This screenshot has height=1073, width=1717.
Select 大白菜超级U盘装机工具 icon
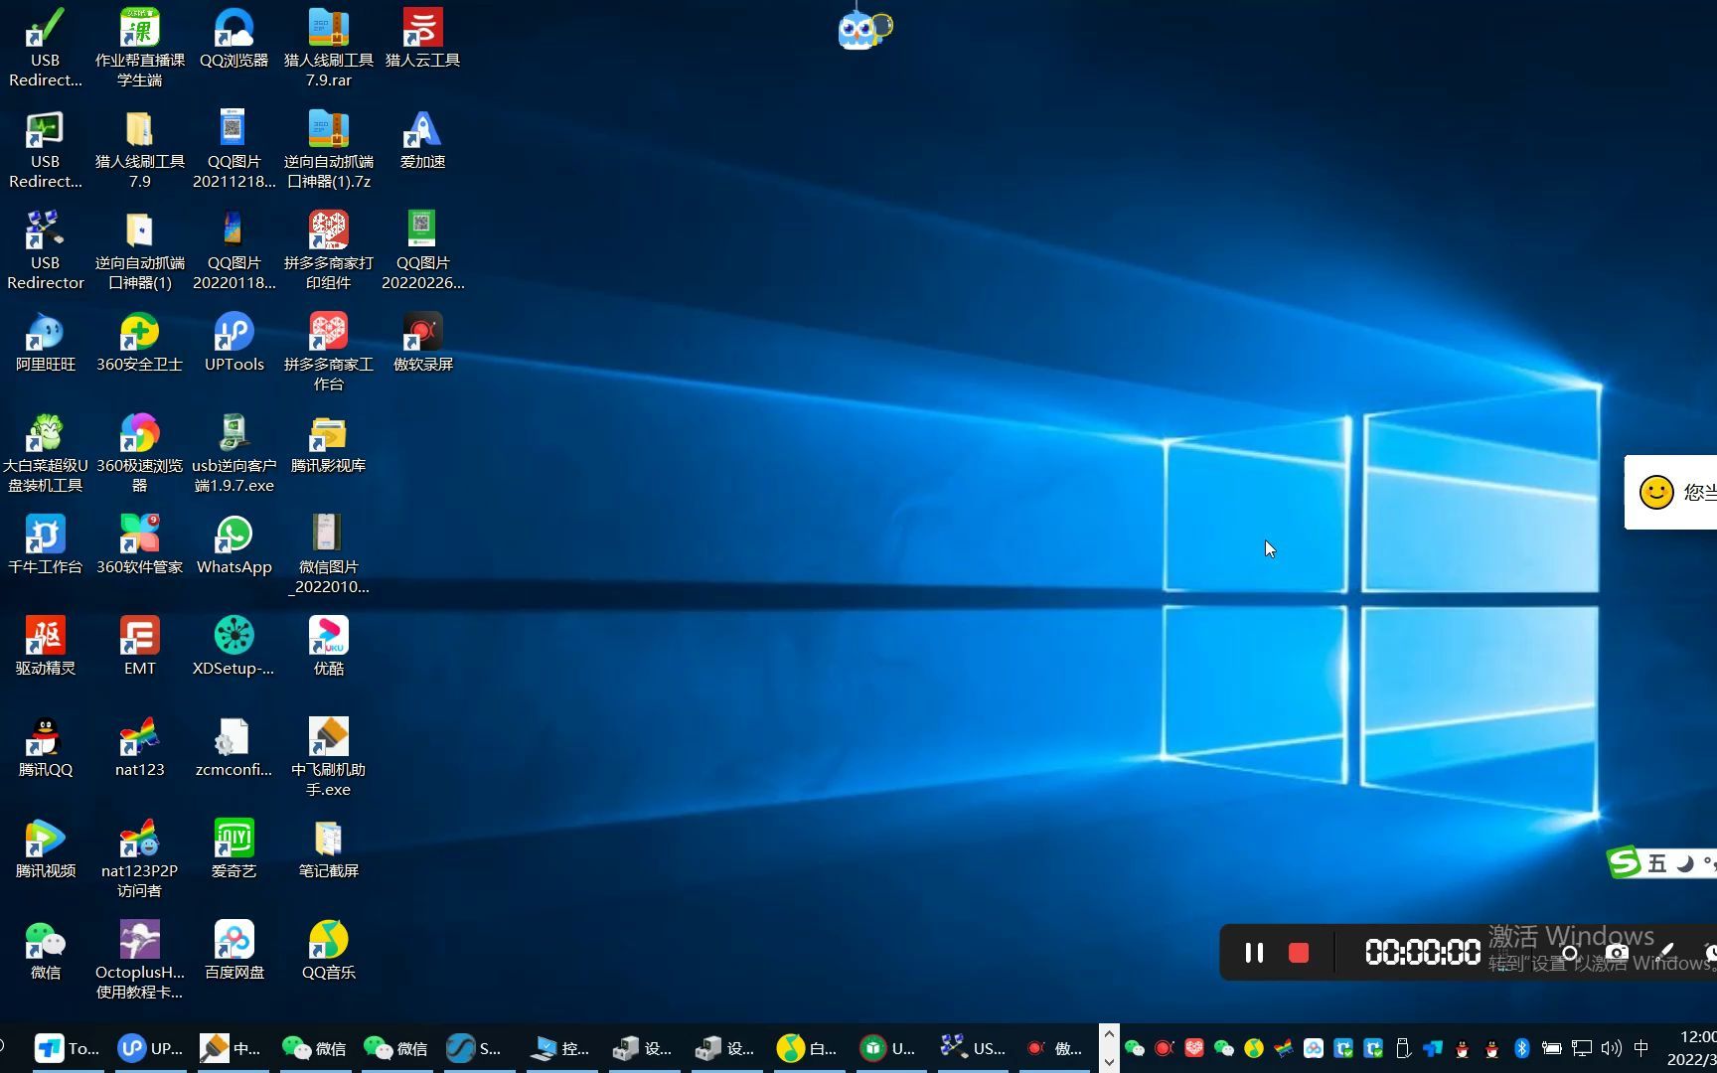coord(45,453)
